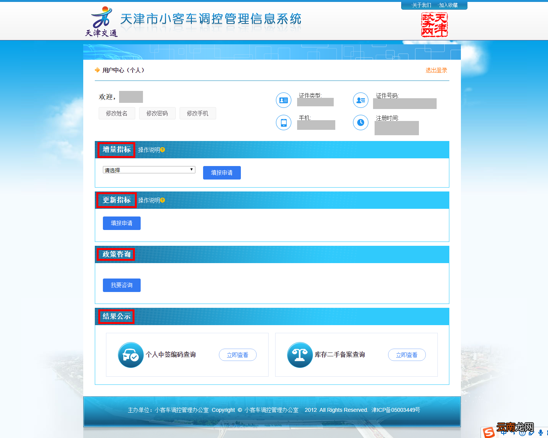
Task: Click the clock icon beside 注册时间
Action: click(360, 123)
